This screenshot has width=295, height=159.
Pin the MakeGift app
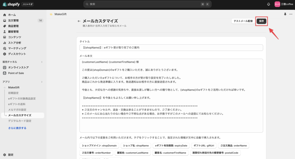point(285,14)
